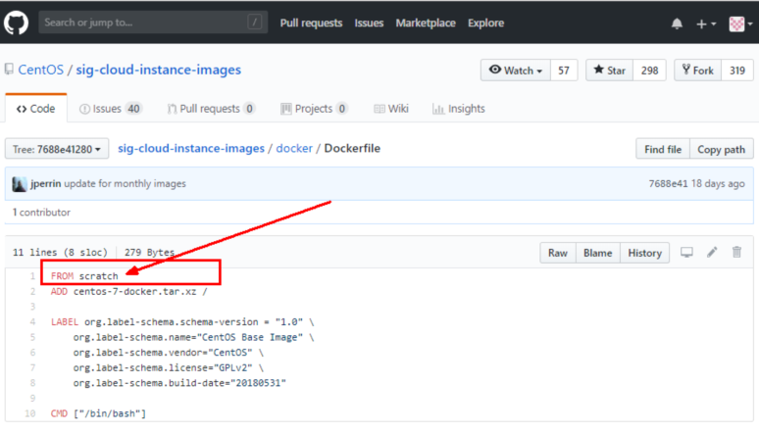Open sig-cloud-instance-images breadcrumb link
759x433 pixels.
coord(191,148)
